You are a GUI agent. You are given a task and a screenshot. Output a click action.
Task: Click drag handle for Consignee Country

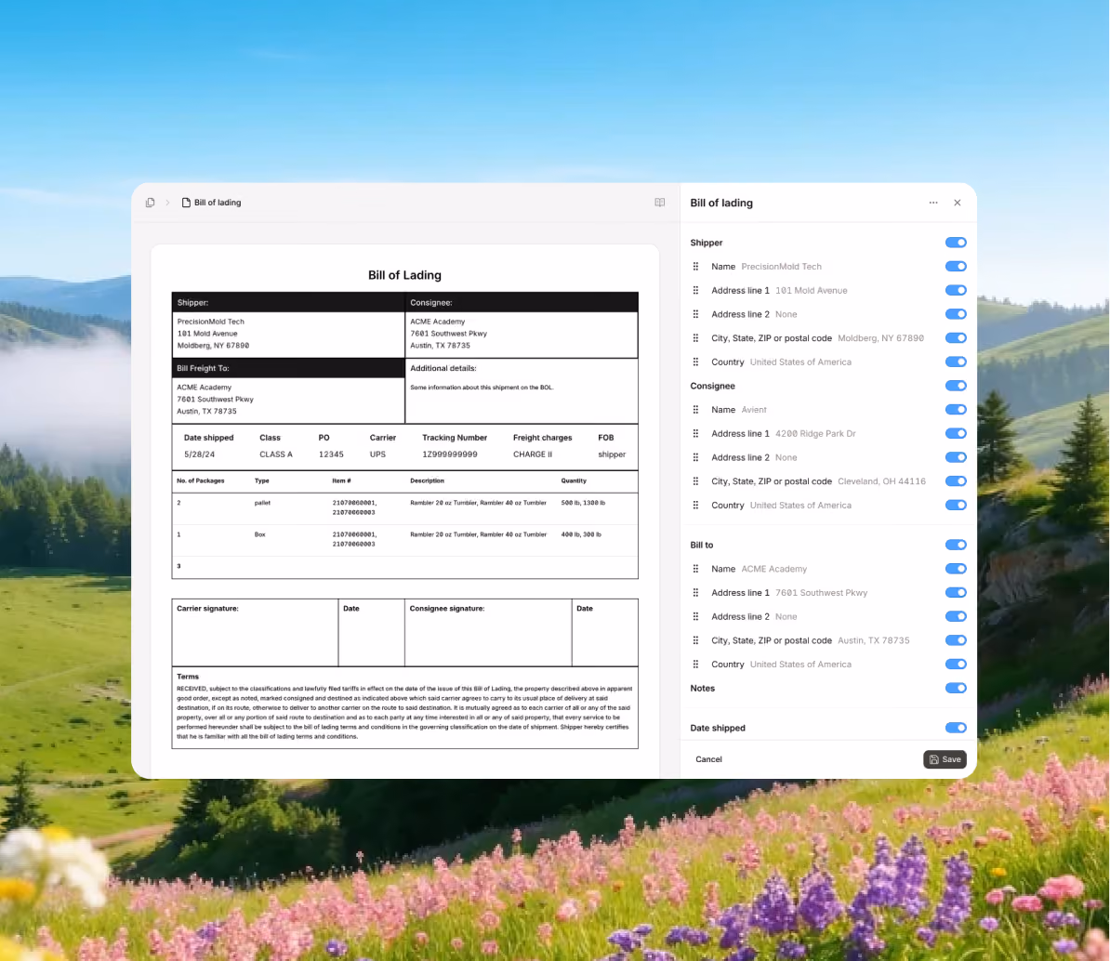(x=696, y=506)
